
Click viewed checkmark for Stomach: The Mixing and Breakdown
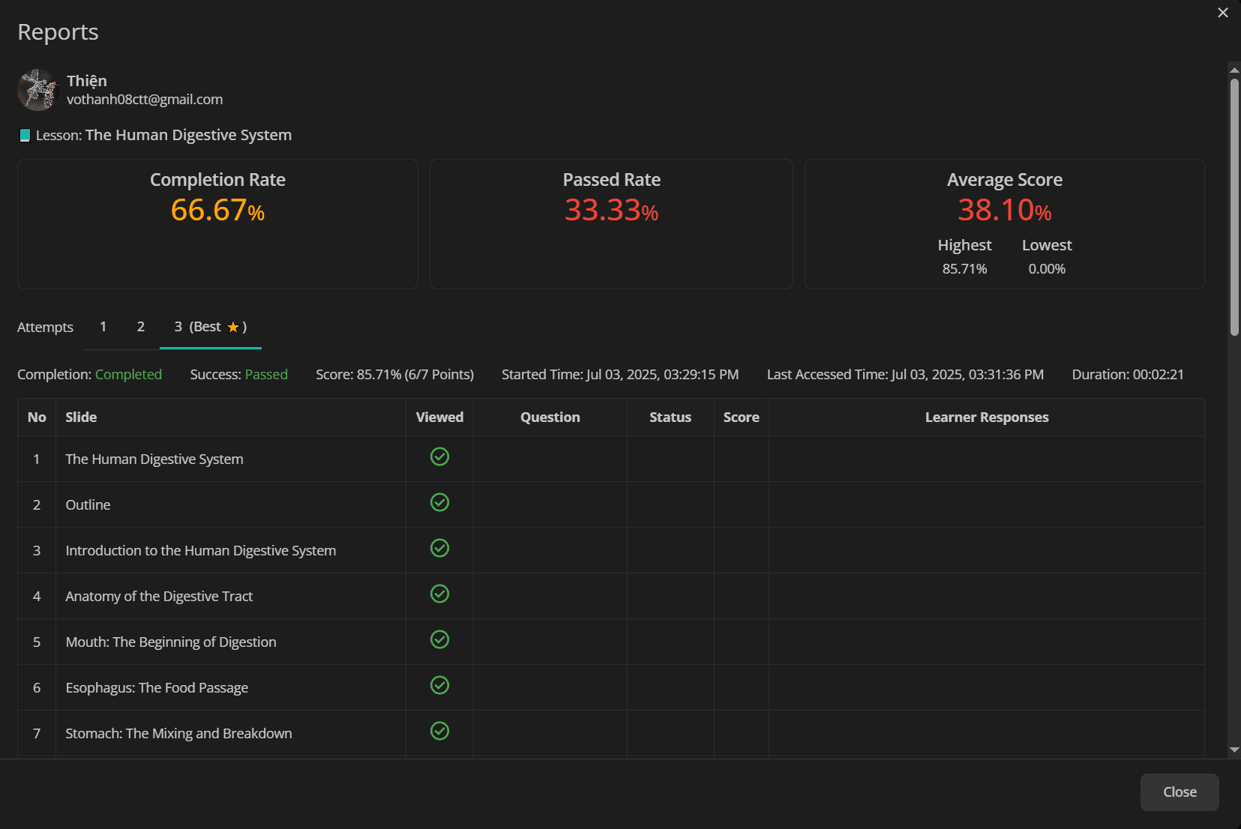pos(439,731)
